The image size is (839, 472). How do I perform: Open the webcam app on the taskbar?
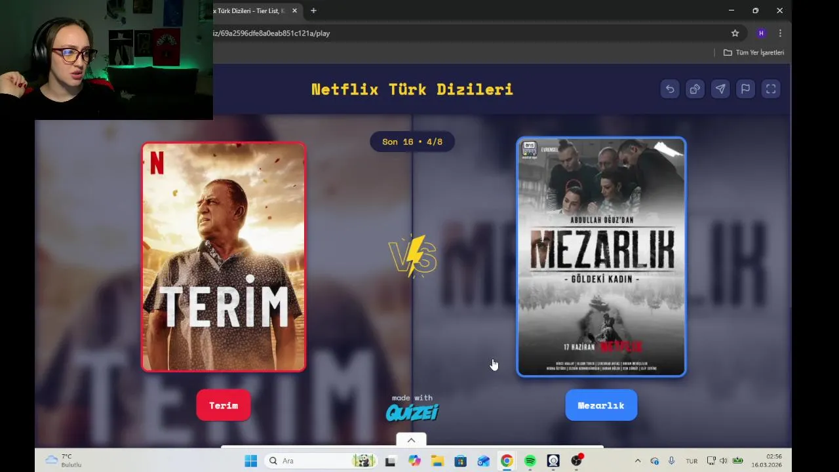553,461
